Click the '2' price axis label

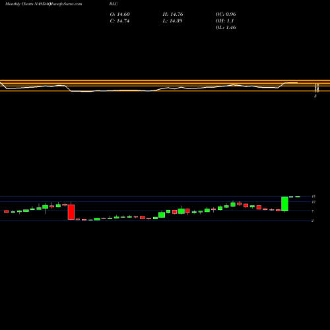coord(312,220)
